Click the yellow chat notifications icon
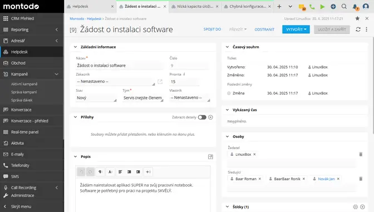This screenshot has height=212, width=374. tap(302, 7)
